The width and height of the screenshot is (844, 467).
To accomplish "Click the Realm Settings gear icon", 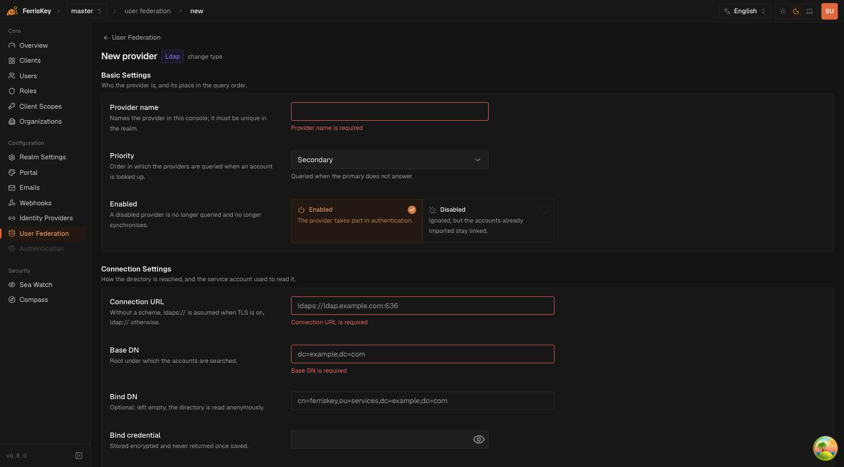I will coord(12,157).
